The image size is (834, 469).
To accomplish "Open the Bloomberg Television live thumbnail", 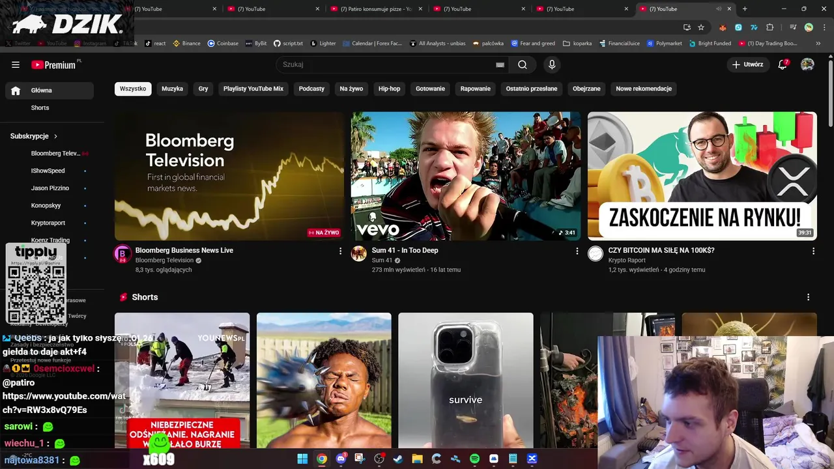I will (x=229, y=176).
